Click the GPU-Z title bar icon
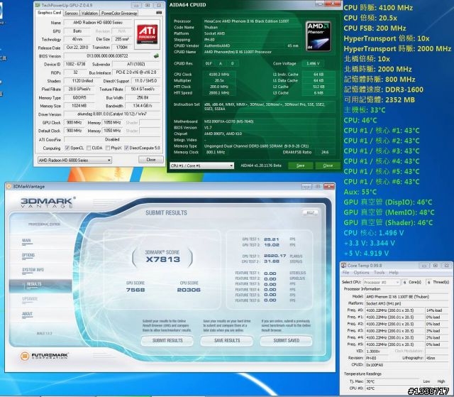 click(38, 5)
